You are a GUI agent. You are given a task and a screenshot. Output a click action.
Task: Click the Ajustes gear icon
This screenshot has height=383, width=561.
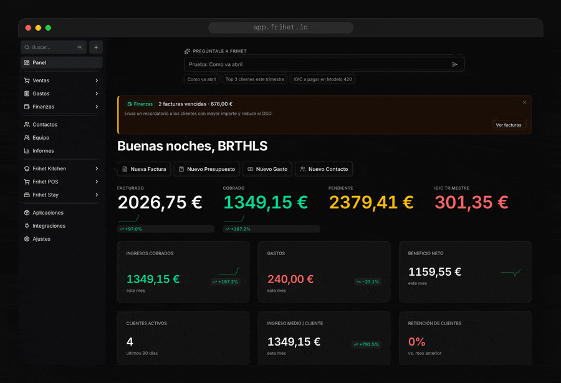point(27,239)
